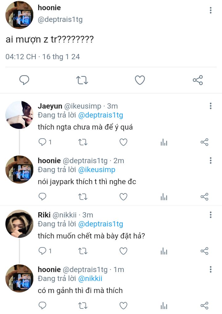Open @ikeusimp mention link in hoonie's reply
This screenshot has width=222, height=314.
[97, 170]
